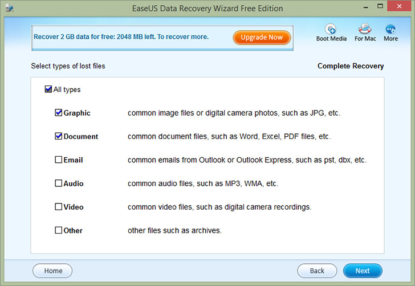This screenshot has height=286, width=415.
Task: Enable the Email file type checkbox
Action: (x=58, y=160)
